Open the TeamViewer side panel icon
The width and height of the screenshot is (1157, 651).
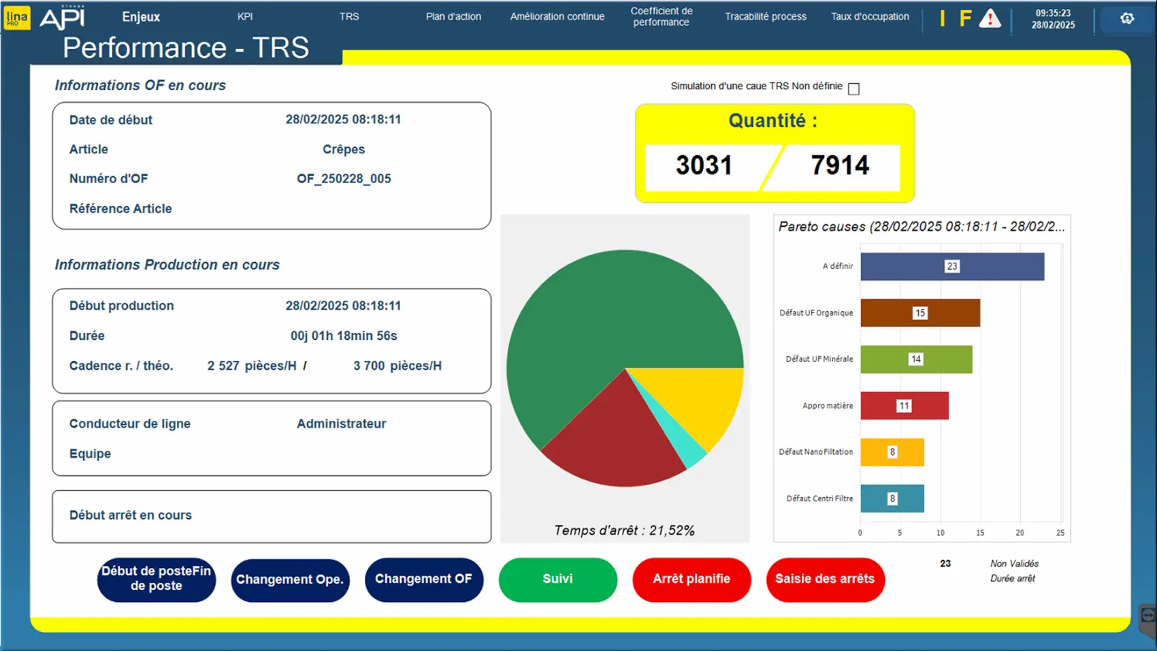click(1147, 616)
